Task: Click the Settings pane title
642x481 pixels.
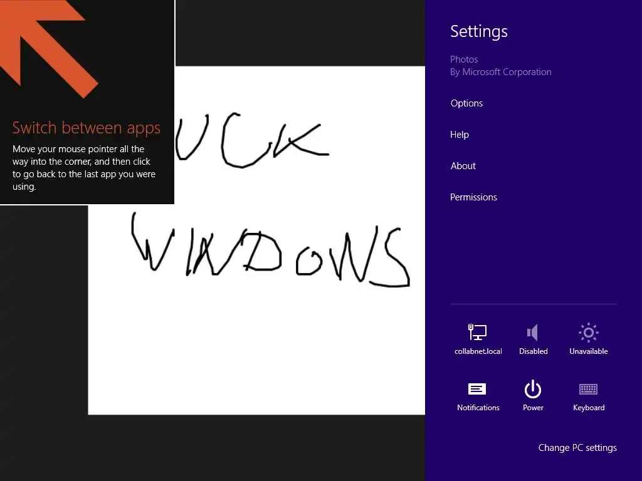Action: click(478, 31)
